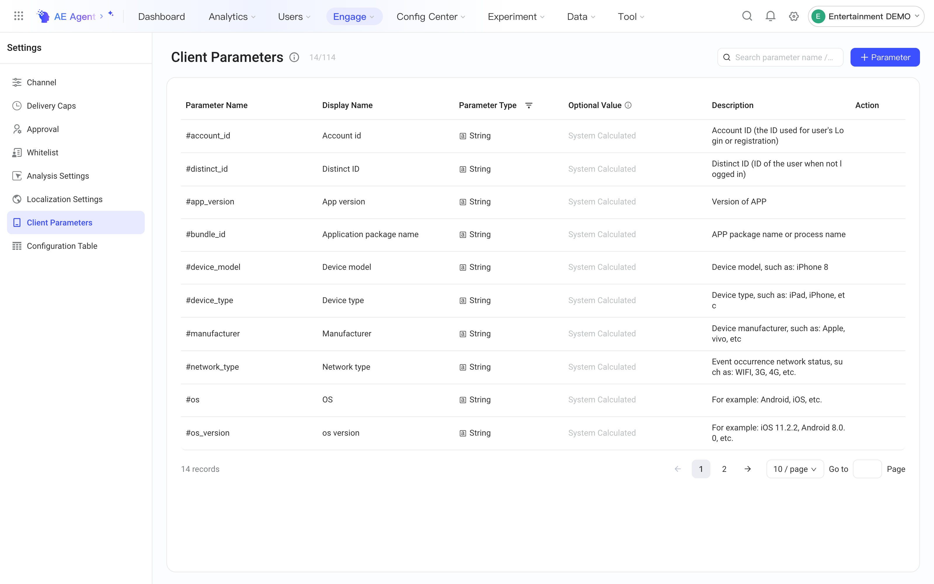Open the apps grid launcher icon

[x=18, y=16]
